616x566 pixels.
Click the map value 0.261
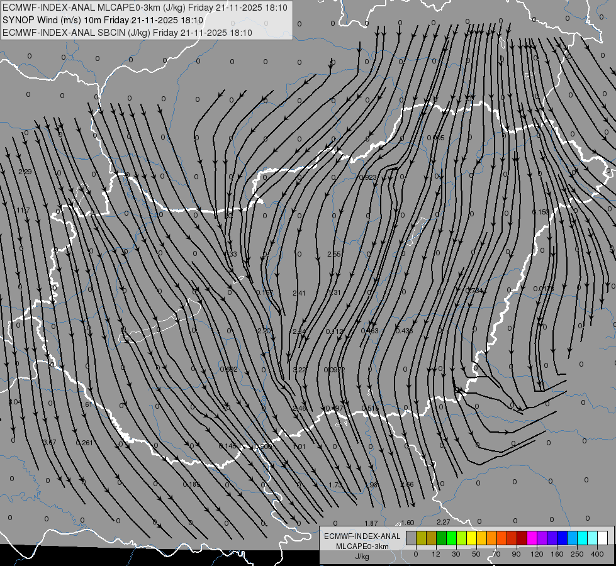point(84,443)
